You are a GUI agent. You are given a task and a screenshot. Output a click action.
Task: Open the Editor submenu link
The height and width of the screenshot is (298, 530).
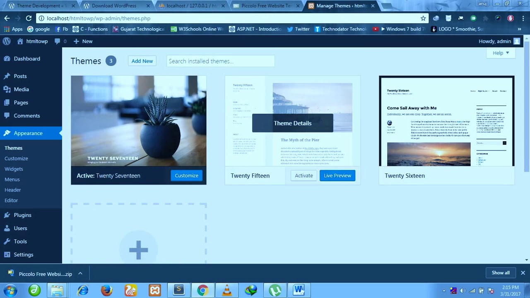(x=11, y=200)
